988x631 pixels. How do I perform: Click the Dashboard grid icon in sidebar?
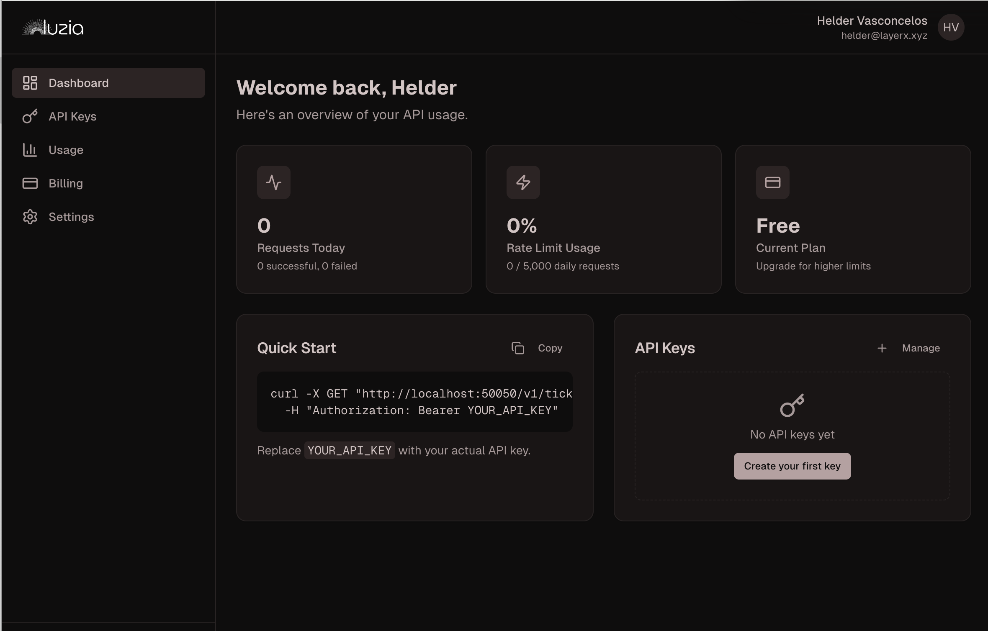(x=30, y=82)
